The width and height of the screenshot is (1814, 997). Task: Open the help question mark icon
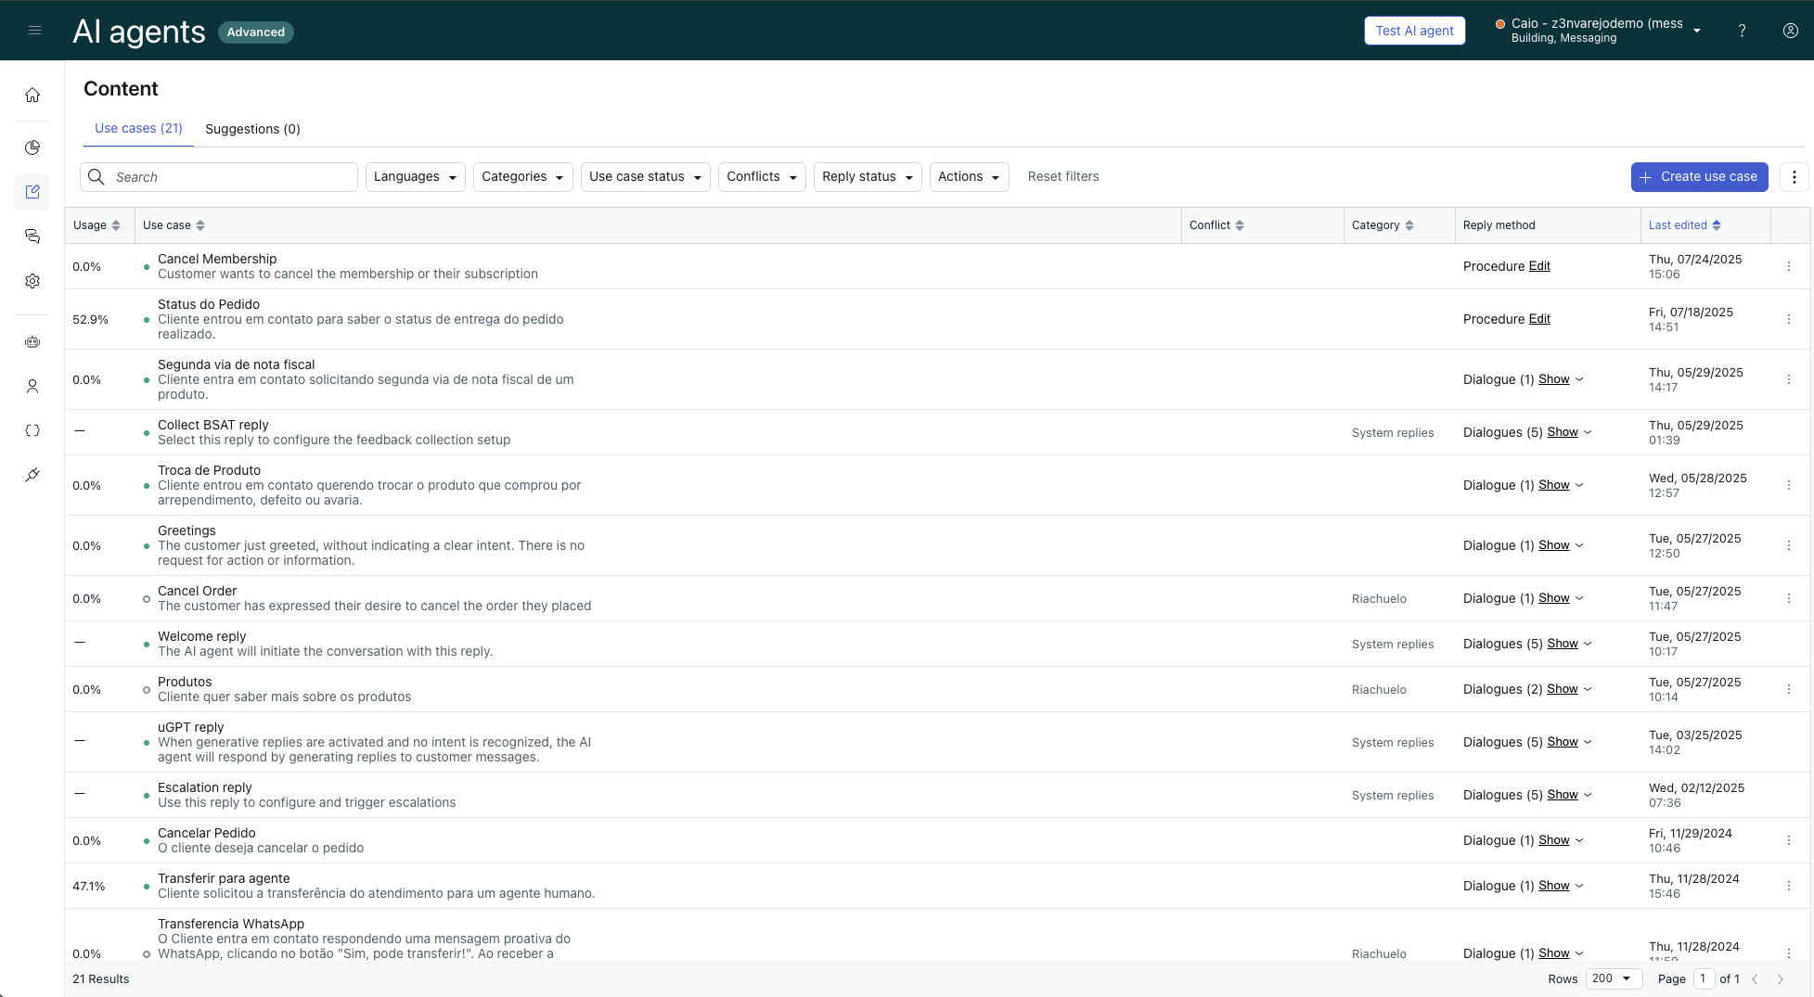[1742, 31]
